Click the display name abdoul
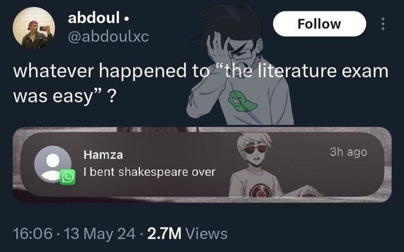The image size is (404, 252). click(x=94, y=18)
